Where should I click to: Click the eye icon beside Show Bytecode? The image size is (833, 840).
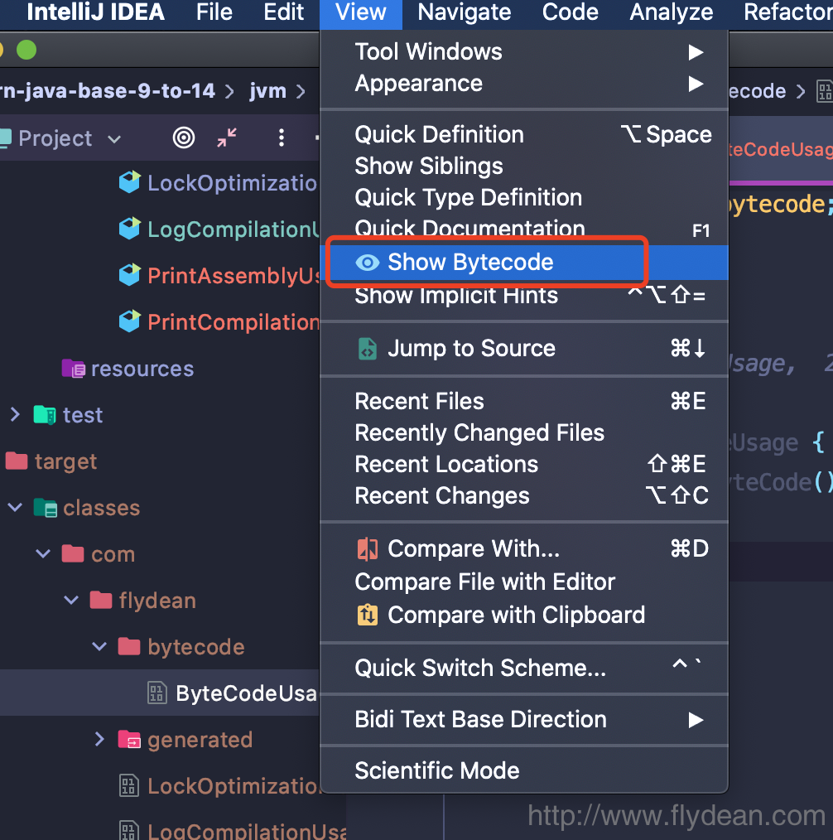(367, 263)
